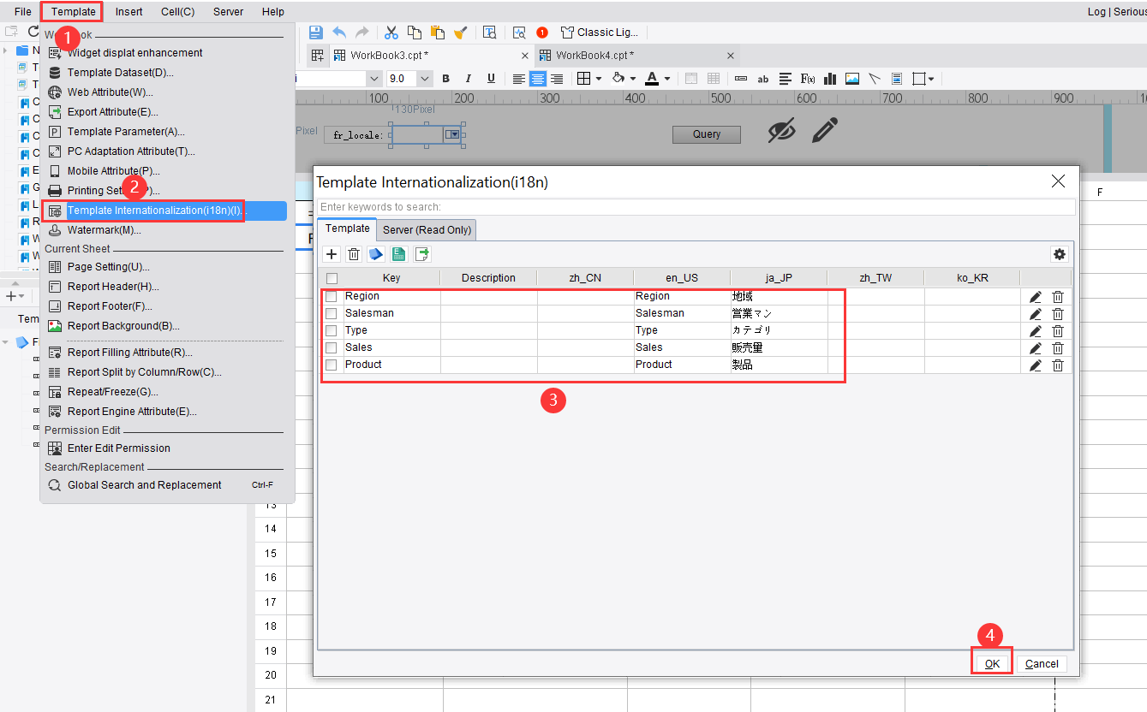Open the Insert menu

point(128,11)
